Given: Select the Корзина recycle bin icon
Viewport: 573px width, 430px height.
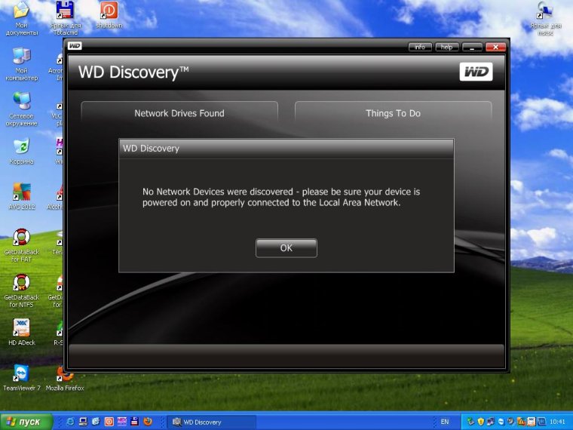Looking at the screenshot, I should pos(22,152).
